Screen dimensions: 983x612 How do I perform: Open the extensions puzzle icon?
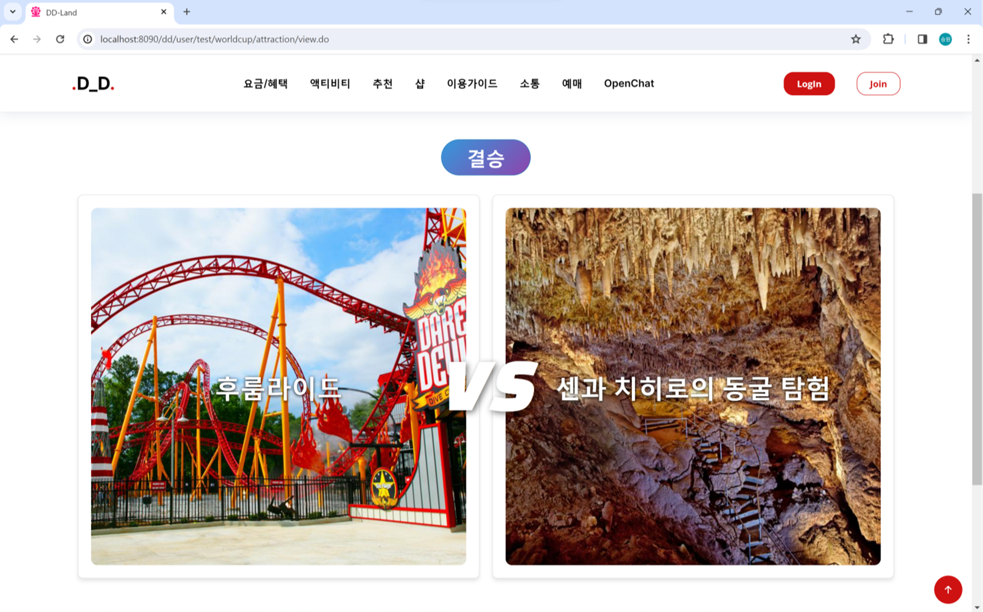tap(888, 39)
